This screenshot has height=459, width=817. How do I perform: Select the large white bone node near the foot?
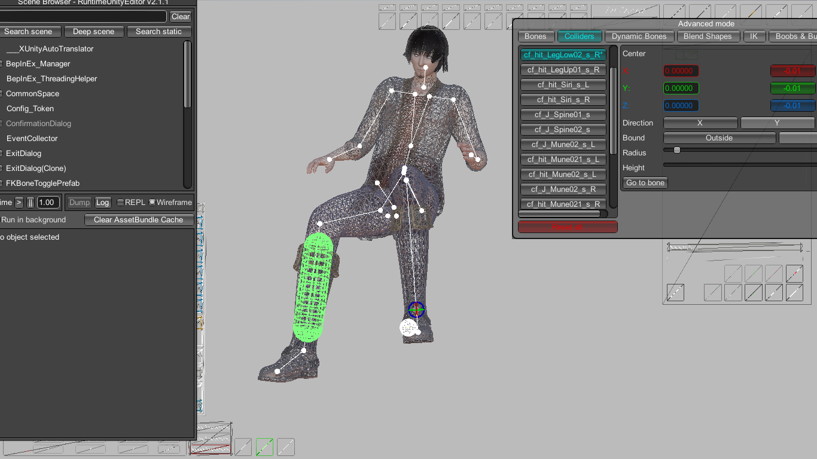pyautogui.click(x=408, y=328)
